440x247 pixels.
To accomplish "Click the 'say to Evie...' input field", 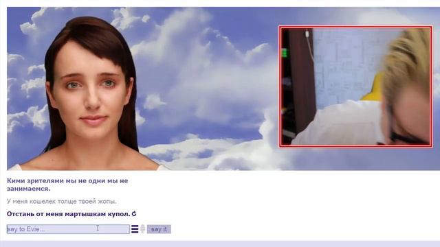I will coord(68,229).
